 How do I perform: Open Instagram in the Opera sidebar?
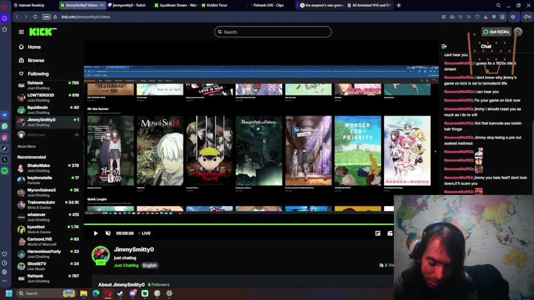tap(5, 137)
